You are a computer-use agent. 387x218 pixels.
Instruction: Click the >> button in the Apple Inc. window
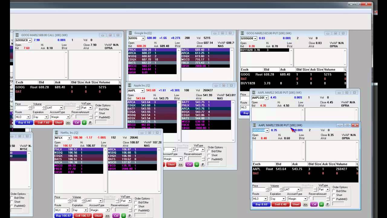(x=180, y=164)
